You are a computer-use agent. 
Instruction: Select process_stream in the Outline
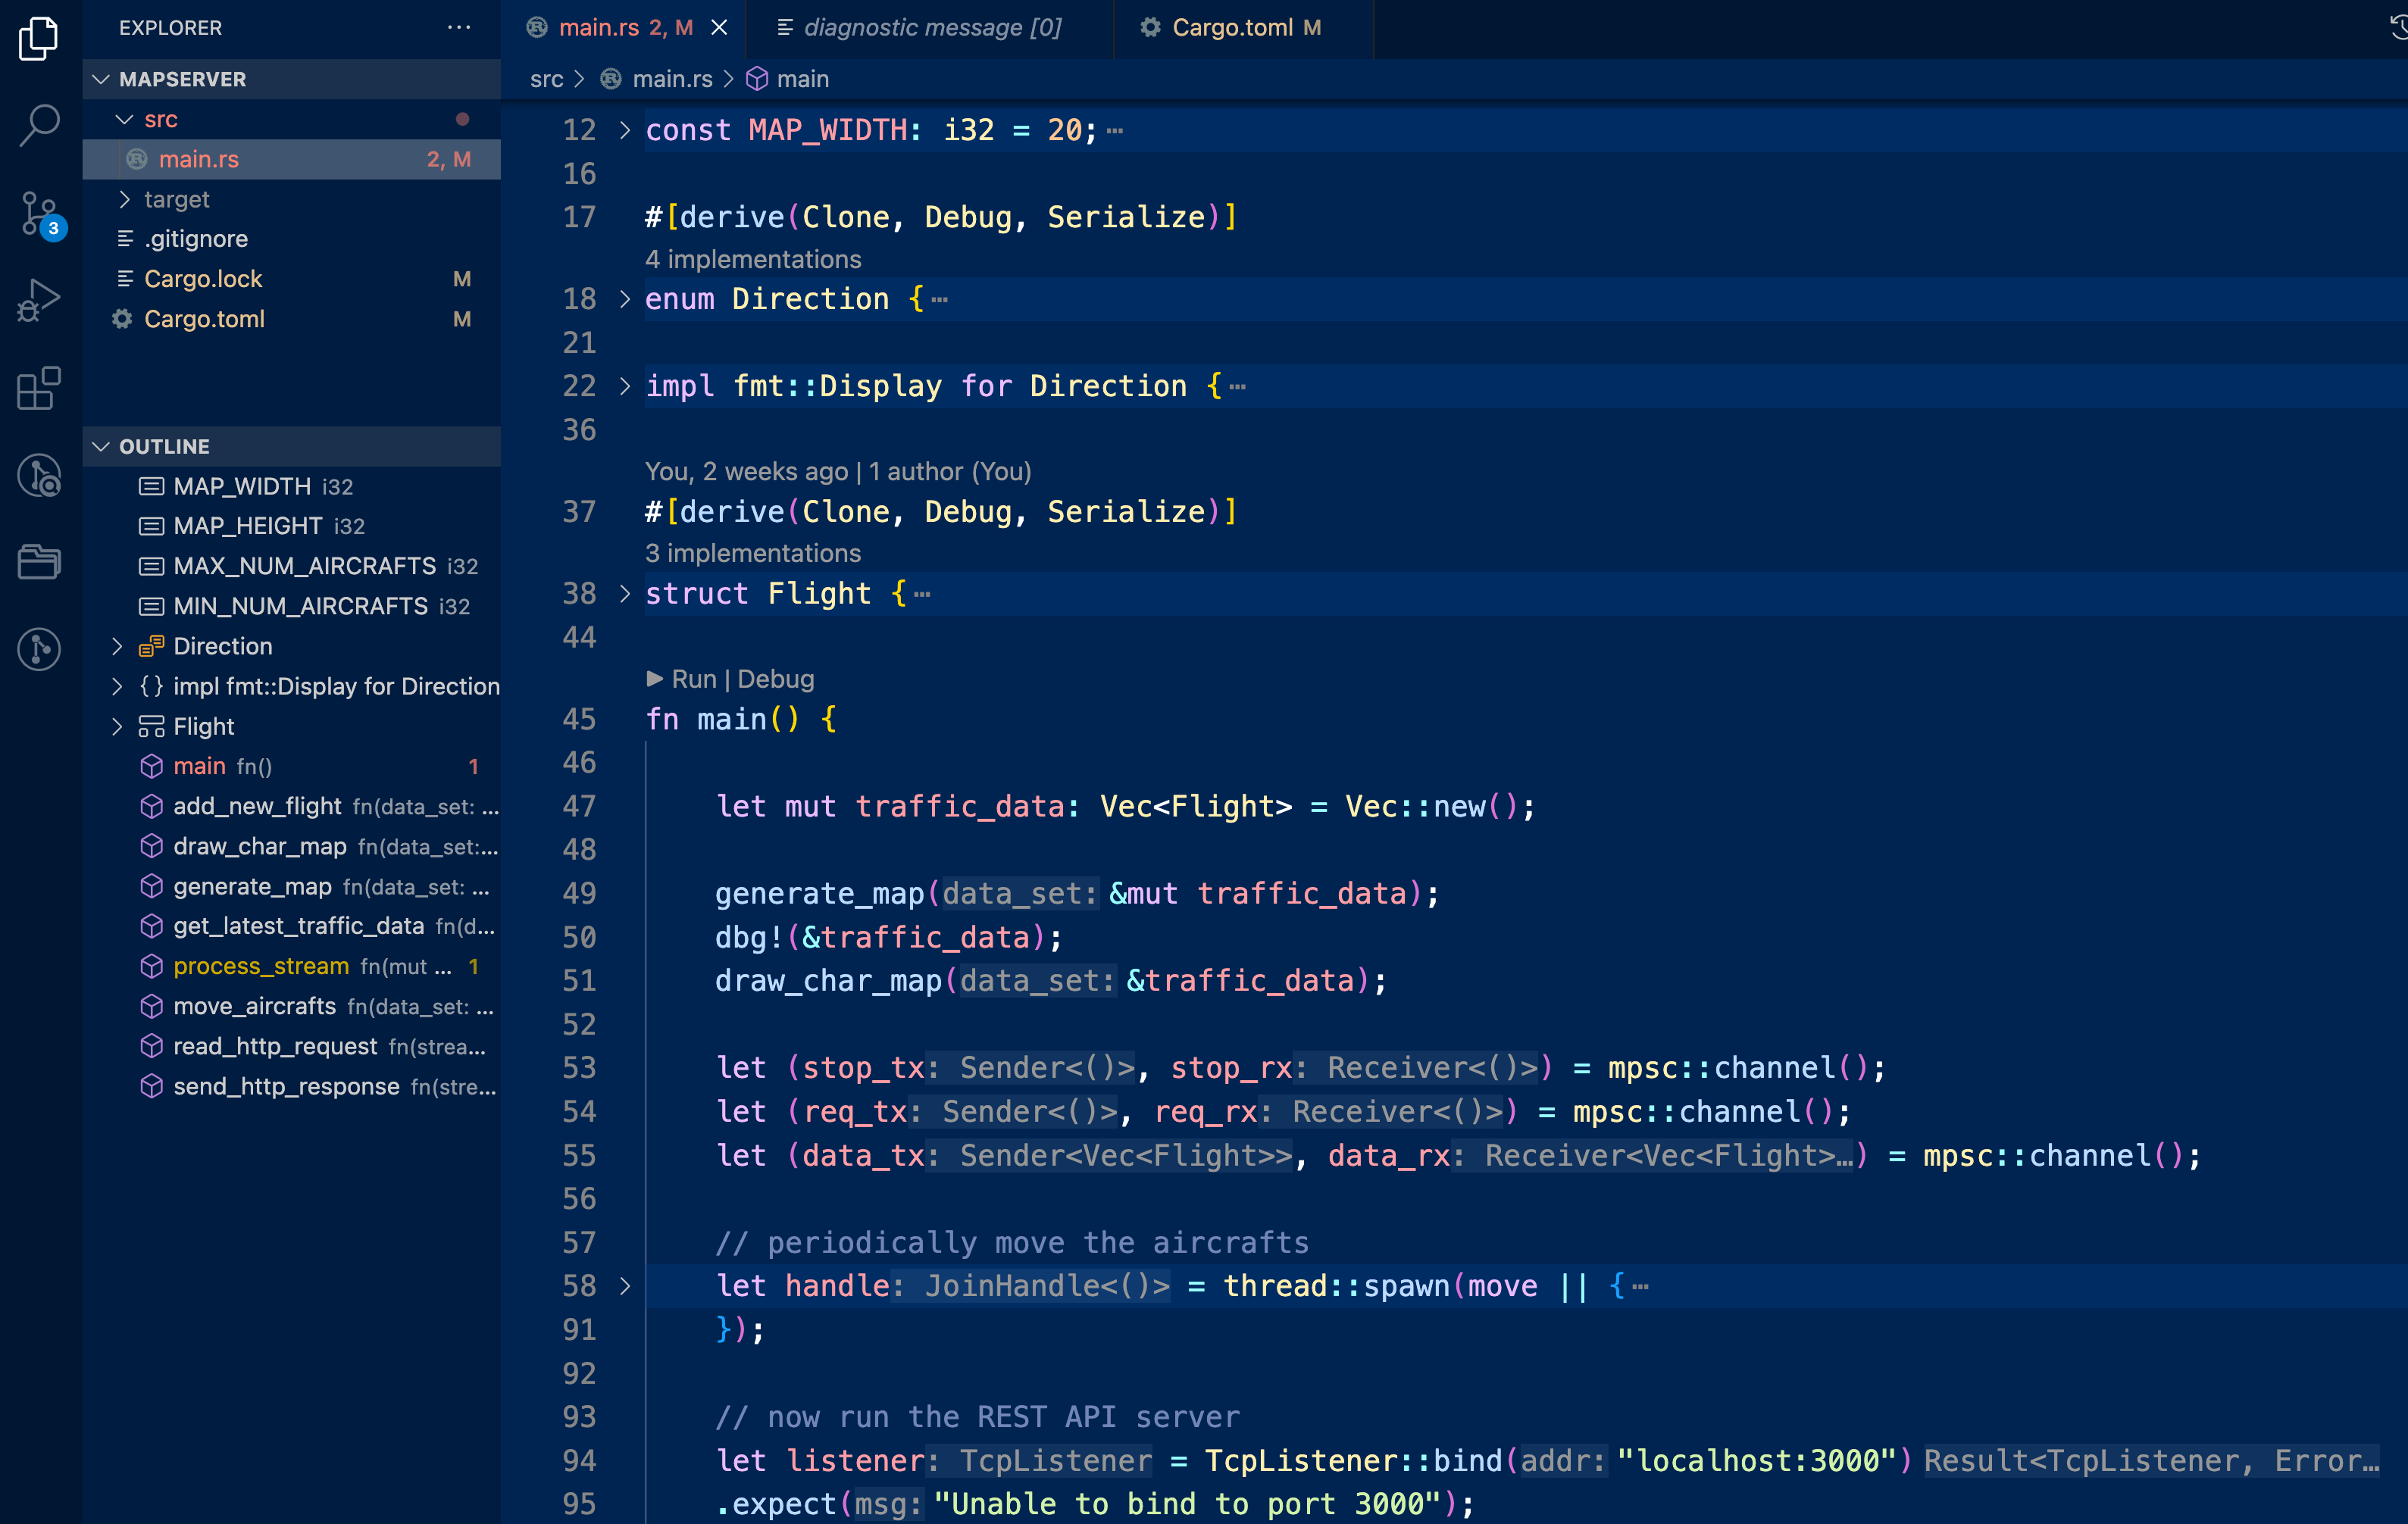tap(261, 967)
